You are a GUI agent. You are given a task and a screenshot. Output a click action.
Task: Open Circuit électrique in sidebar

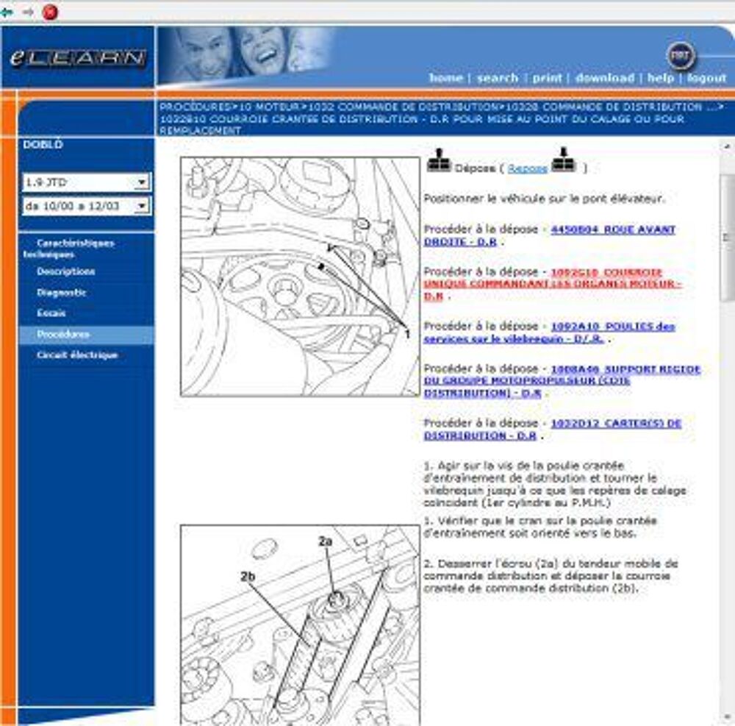tap(77, 355)
